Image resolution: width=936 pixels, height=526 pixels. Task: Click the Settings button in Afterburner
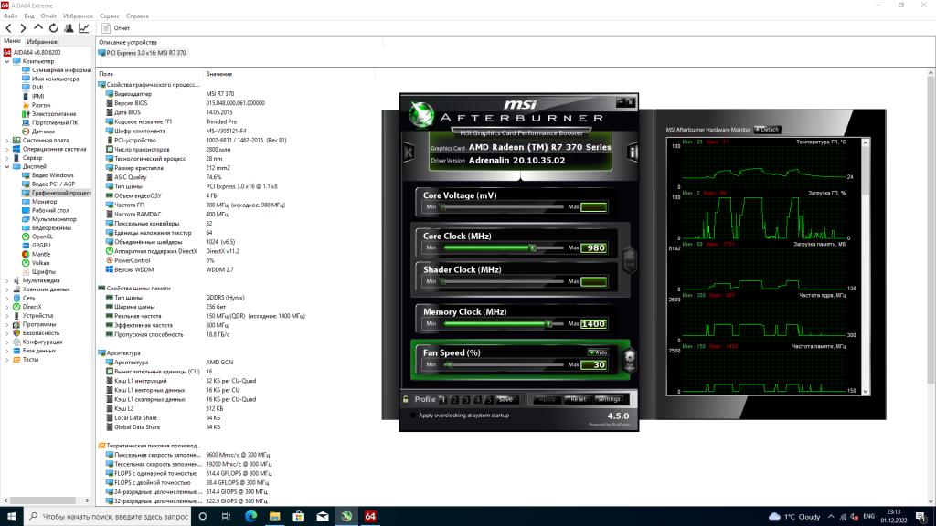tap(608, 399)
